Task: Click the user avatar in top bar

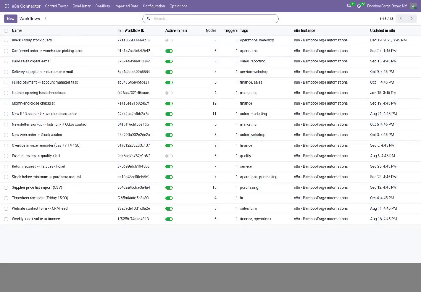Action: click(x=413, y=6)
